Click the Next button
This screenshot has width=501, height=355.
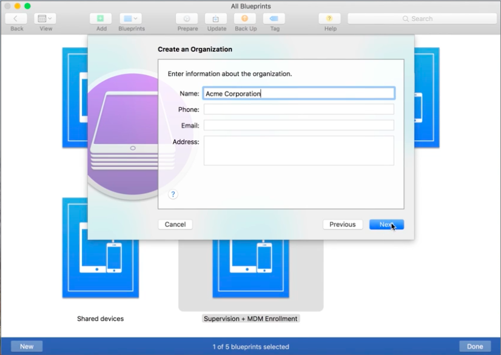click(386, 224)
